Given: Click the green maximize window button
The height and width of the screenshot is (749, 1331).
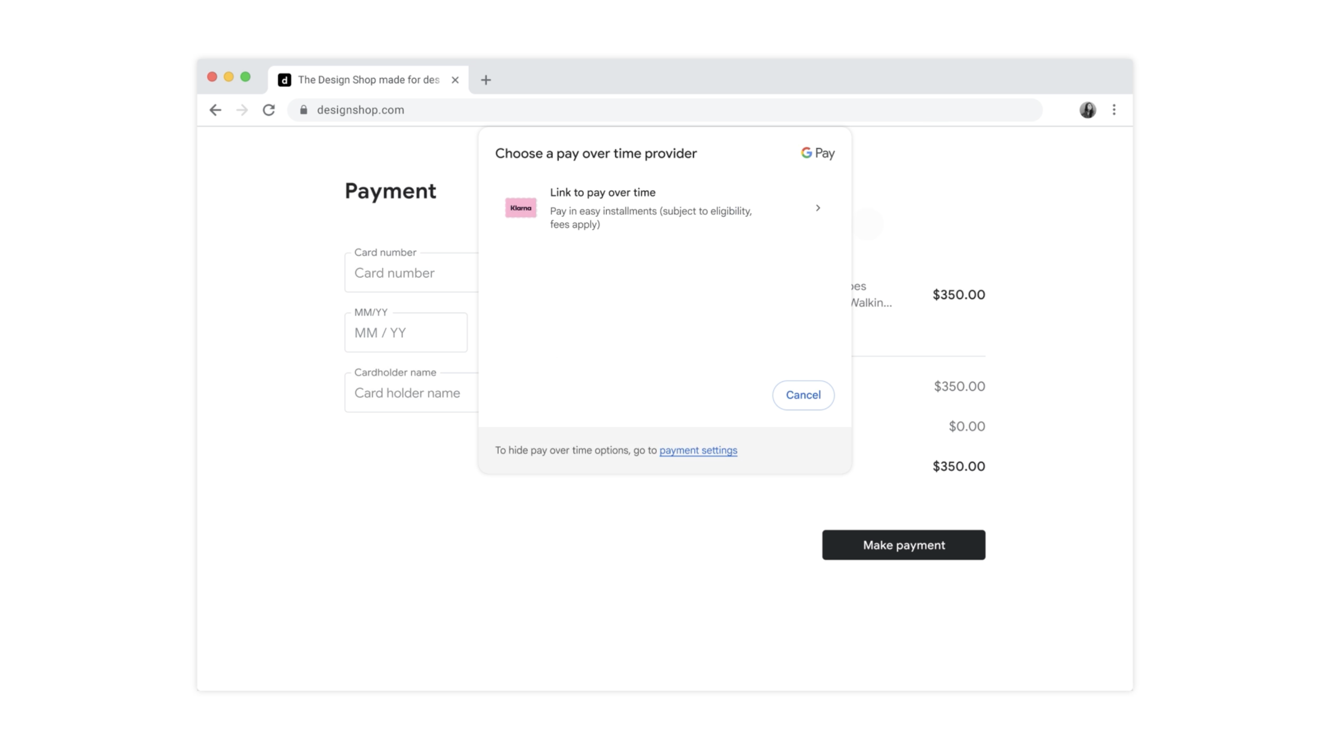Looking at the screenshot, I should point(246,77).
